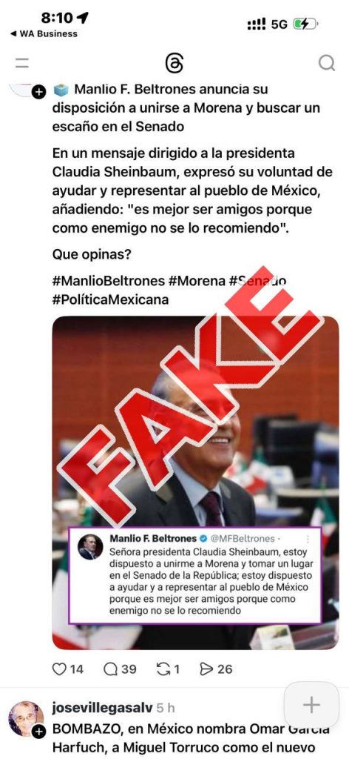Follow josevillegasalv via the plus badge
The width and height of the screenshot is (349, 759).
tap(38, 732)
